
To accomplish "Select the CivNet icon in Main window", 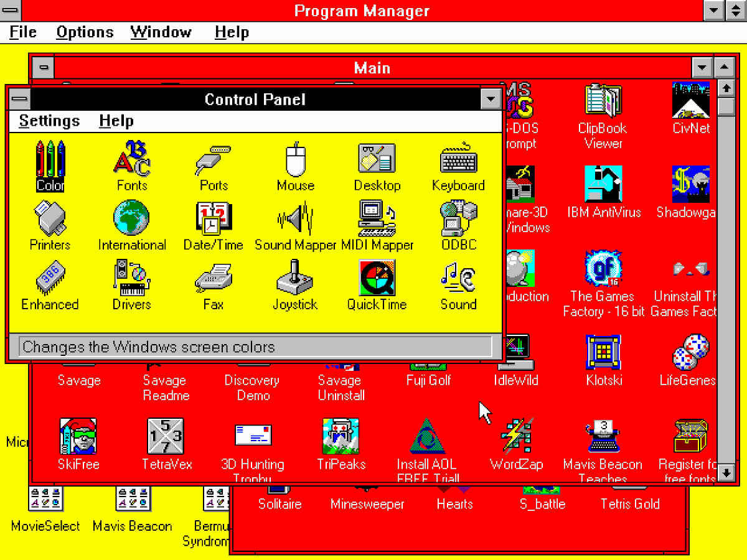I will click(691, 100).
